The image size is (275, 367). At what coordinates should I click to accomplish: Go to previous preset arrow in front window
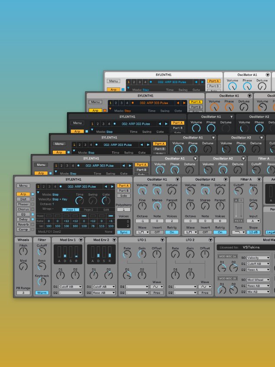[x=106, y=187]
